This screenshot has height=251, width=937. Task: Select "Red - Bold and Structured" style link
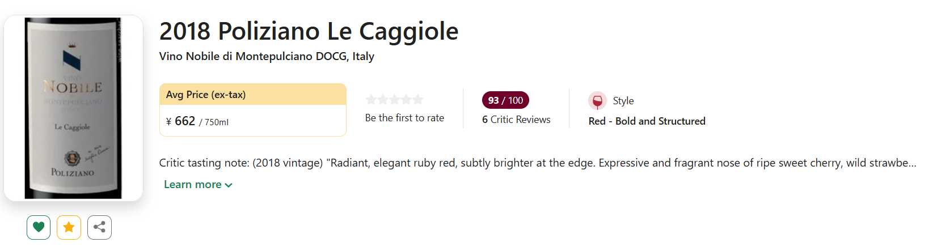tap(647, 121)
